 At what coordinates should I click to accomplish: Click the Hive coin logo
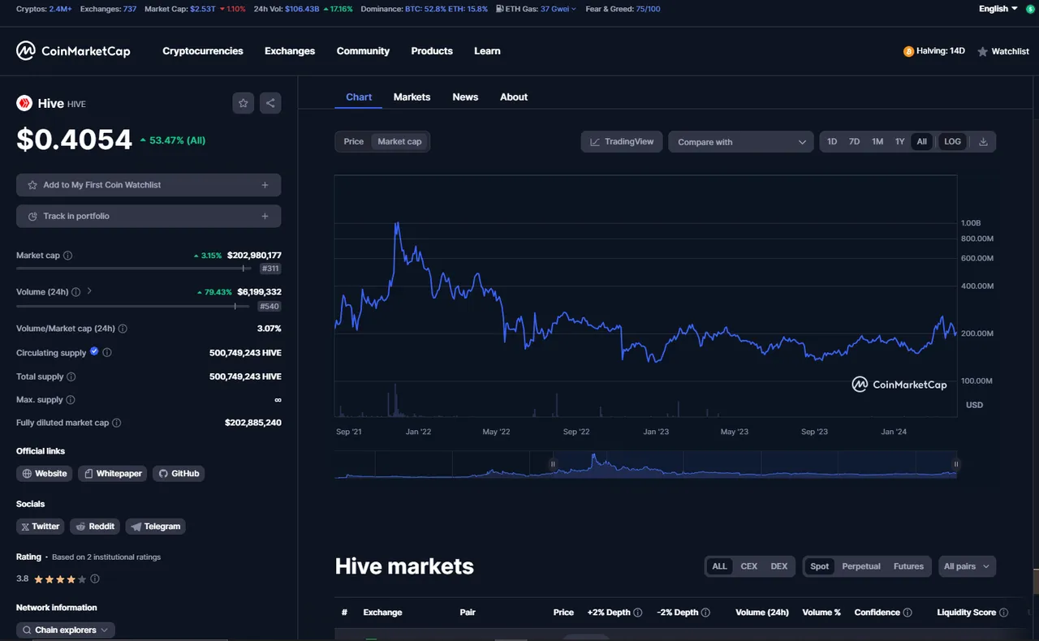(x=24, y=103)
